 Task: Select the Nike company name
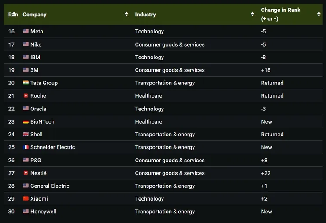pyautogui.click(x=36, y=44)
